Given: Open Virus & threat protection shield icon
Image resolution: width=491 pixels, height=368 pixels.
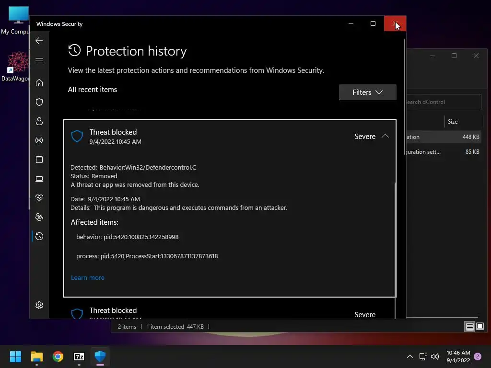Looking at the screenshot, I should coord(39,102).
